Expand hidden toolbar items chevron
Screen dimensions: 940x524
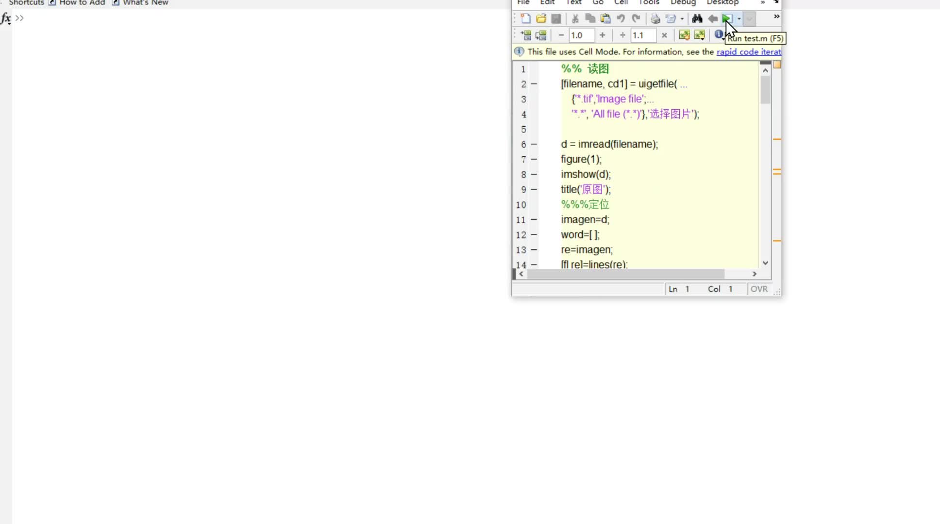click(776, 16)
